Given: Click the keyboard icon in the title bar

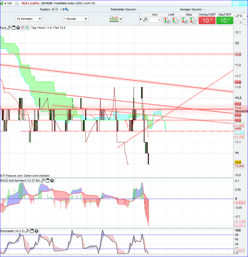Looking at the screenshot, I should coord(236,3).
